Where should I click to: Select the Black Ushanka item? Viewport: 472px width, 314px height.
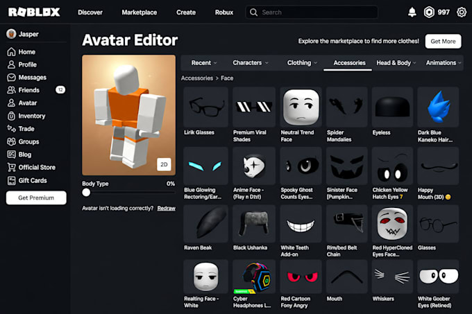tap(254, 224)
